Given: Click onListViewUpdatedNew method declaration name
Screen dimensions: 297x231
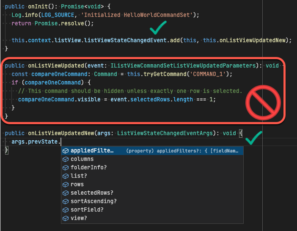Looking at the screenshot, I should point(61,133).
